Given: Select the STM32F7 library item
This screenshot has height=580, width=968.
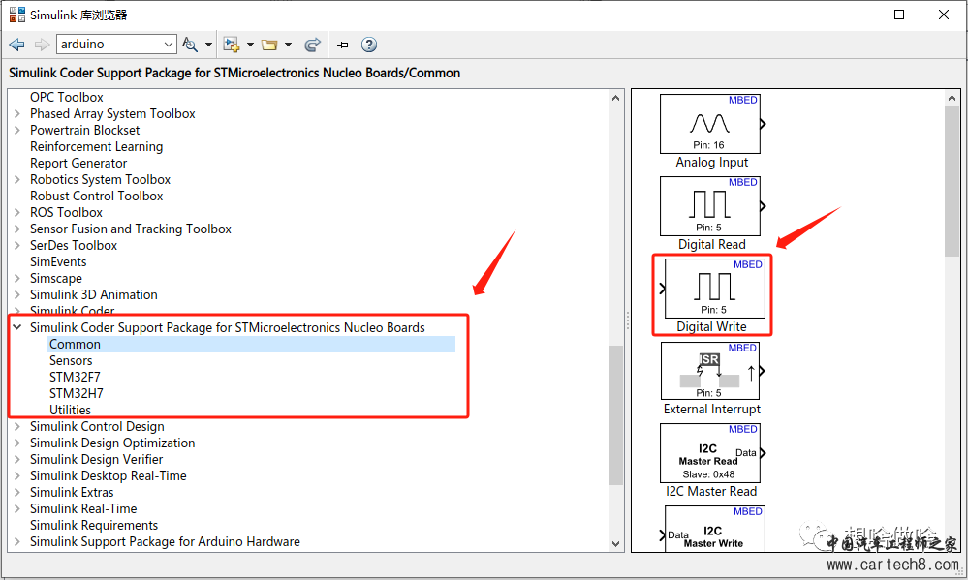Looking at the screenshot, I should (x=75, y=377).
